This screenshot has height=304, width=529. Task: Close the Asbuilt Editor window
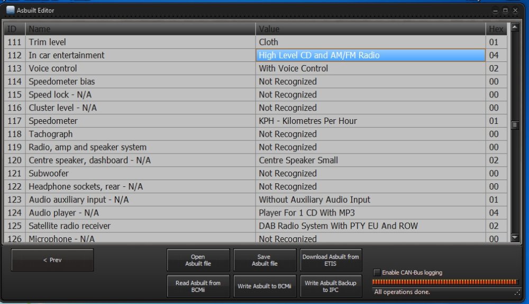tap(515, 10)
